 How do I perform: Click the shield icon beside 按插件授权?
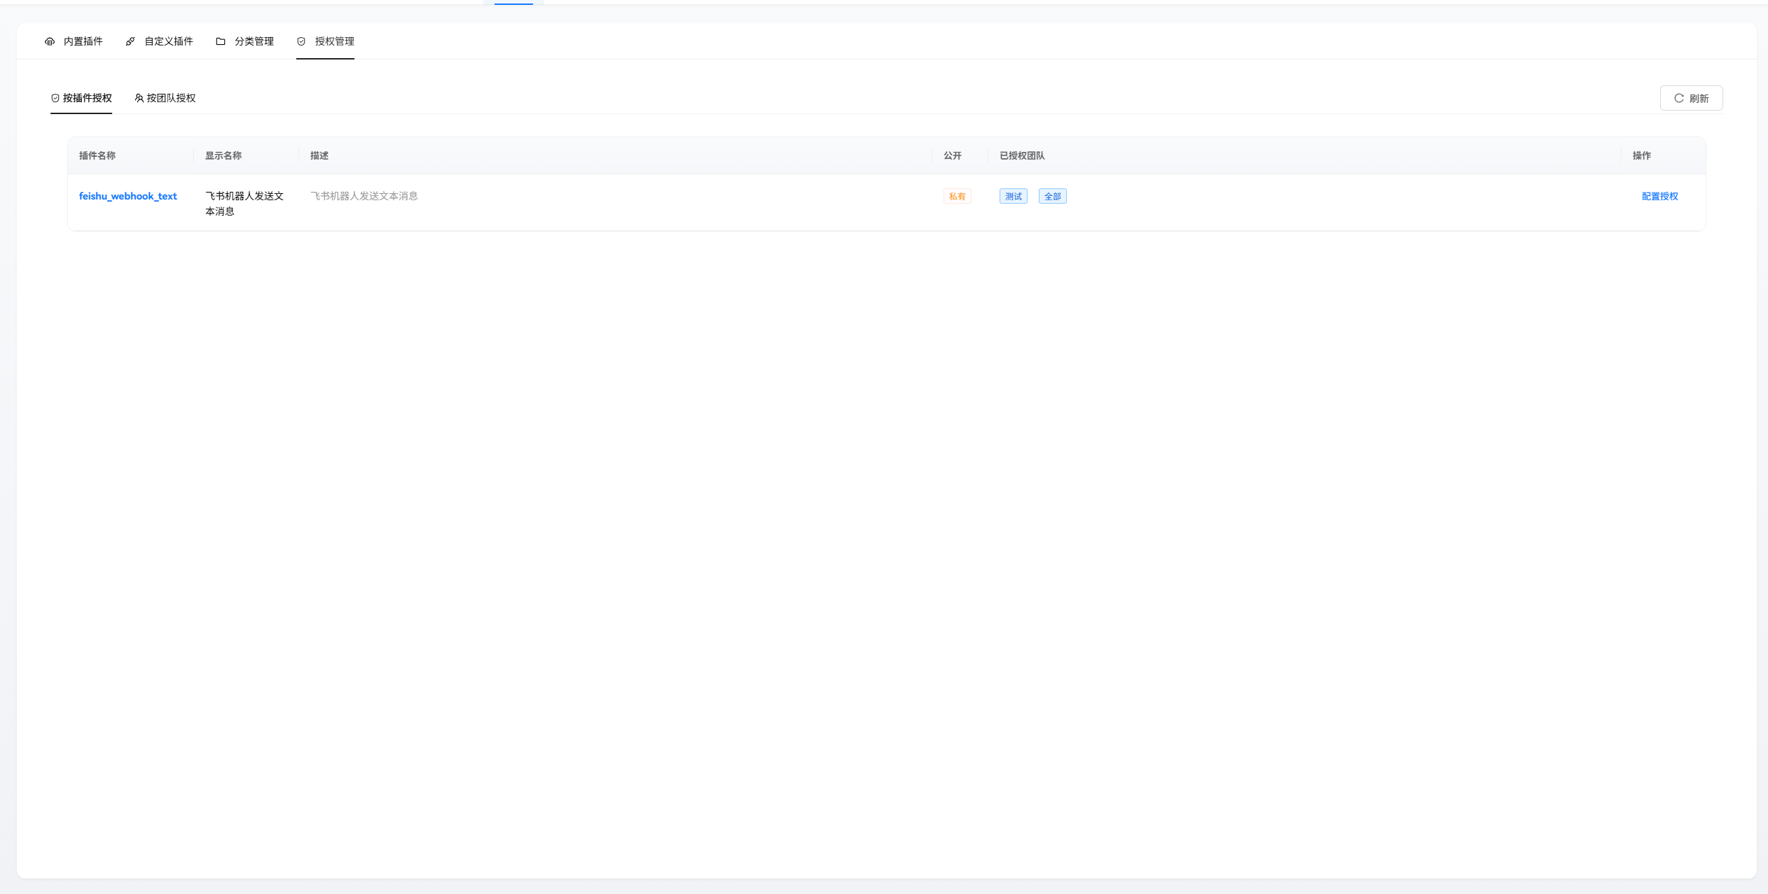[x=55, y=98]
